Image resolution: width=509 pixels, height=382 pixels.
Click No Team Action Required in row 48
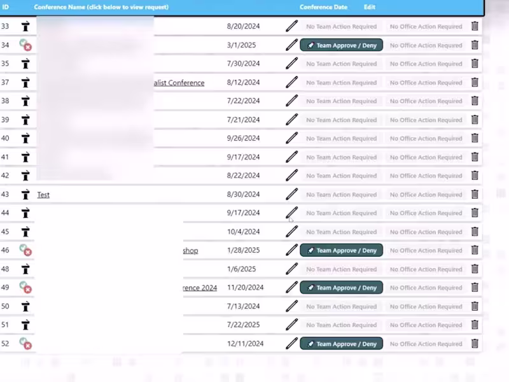[341, 269]
